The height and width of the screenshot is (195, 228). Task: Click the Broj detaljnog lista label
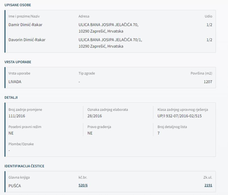[x=172, y=127]
